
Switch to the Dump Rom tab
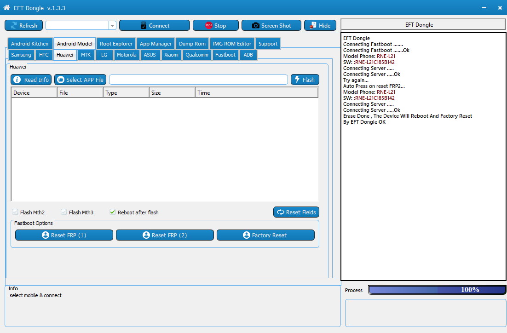[192, 44]
